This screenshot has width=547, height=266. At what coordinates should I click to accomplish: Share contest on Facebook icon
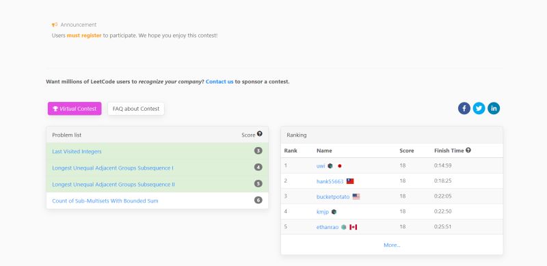click(x=464, y=109)
